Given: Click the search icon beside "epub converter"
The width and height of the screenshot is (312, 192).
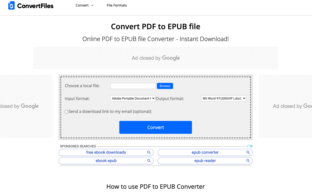Looking at the screenshot, I should point(248,152).
